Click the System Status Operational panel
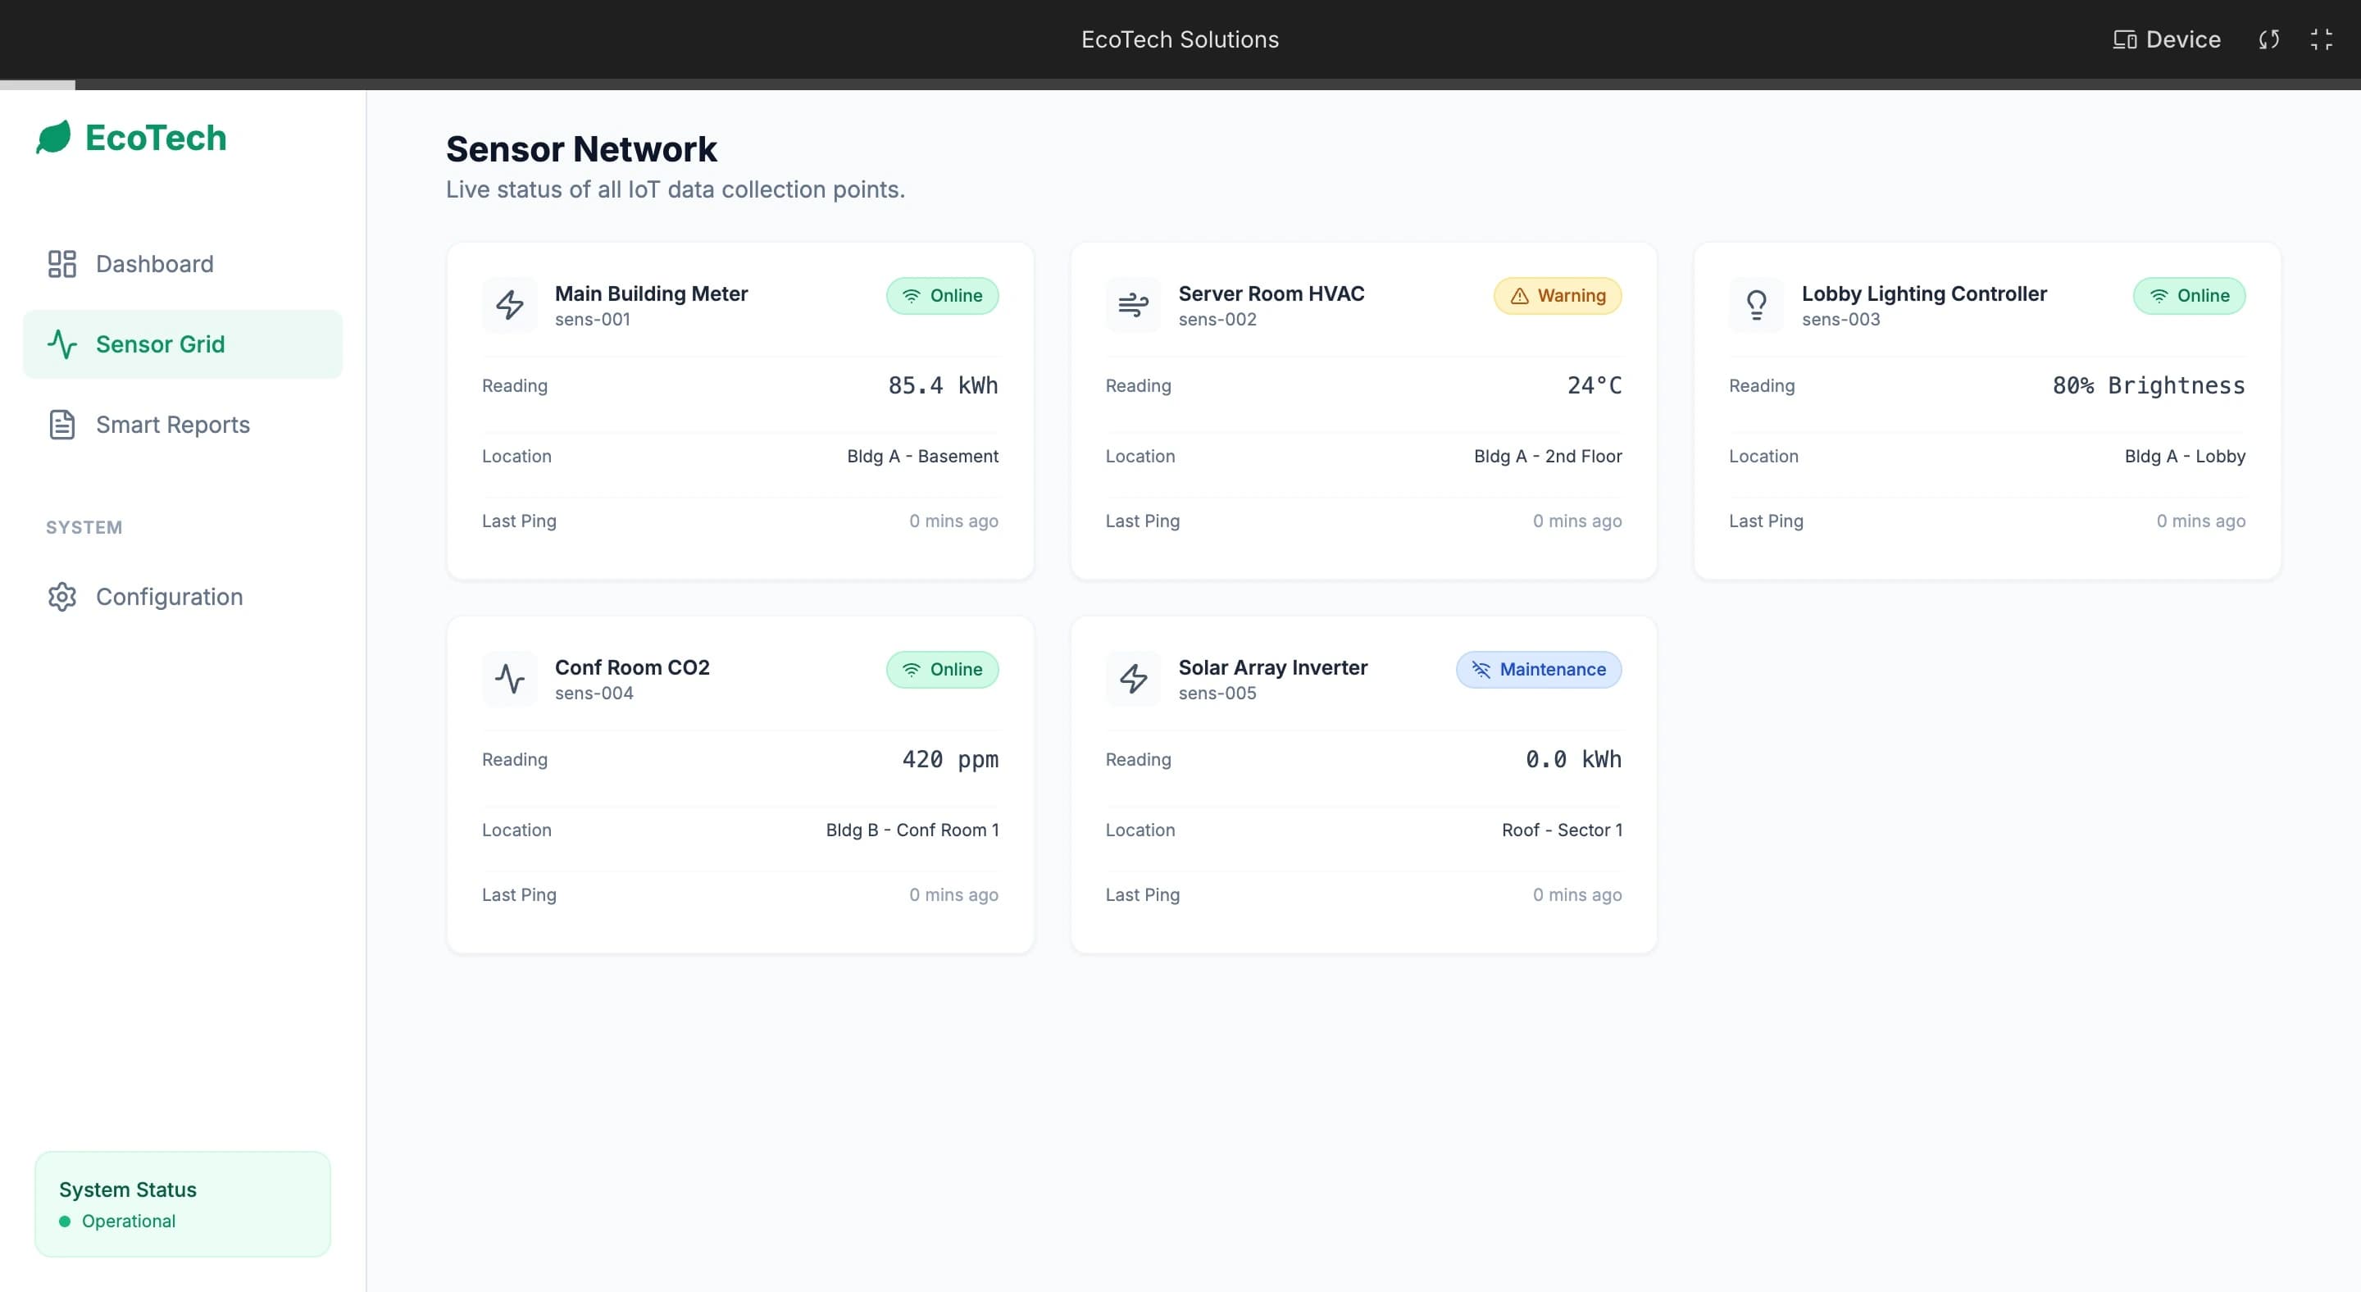Screen dimensions: 2361x1292 point(182,1204)
